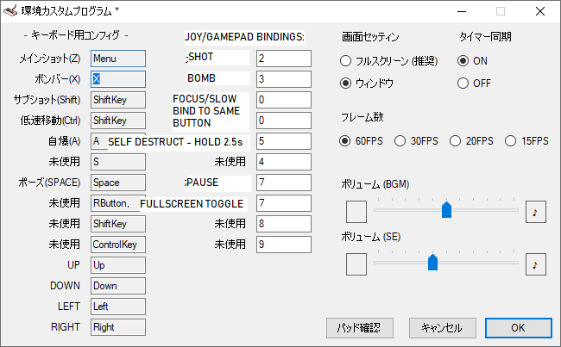The image size is (561, 347).
Task: Select ウィンドウ display mode radio
Action: (367, 84)
